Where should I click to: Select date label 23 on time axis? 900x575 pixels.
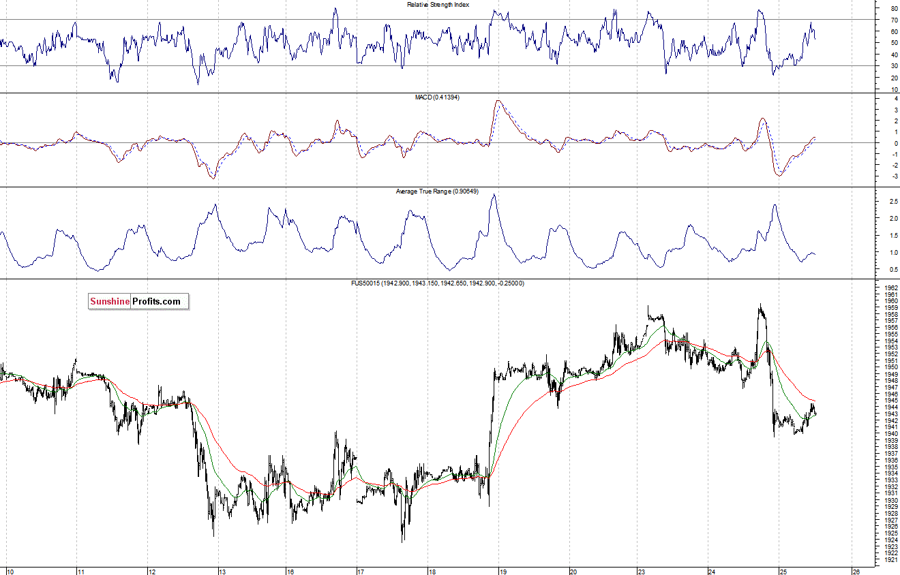[642, 571]
